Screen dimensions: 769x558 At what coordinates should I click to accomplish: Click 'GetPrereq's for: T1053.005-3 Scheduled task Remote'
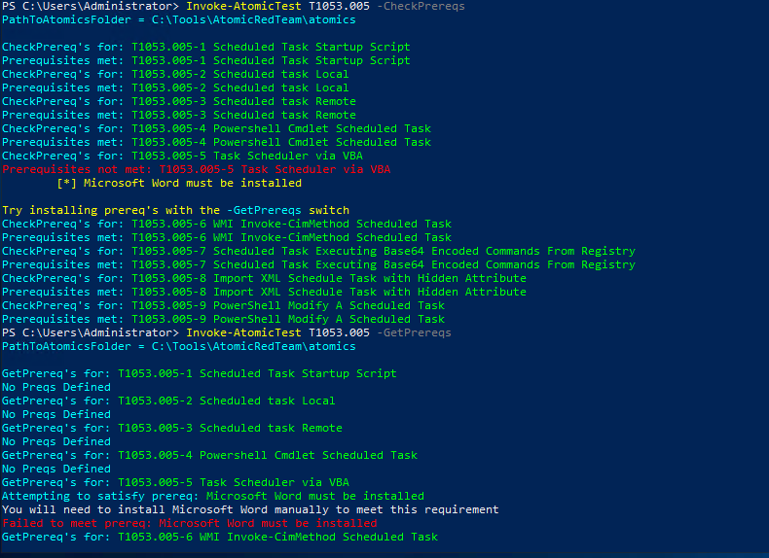pos(172,428)
